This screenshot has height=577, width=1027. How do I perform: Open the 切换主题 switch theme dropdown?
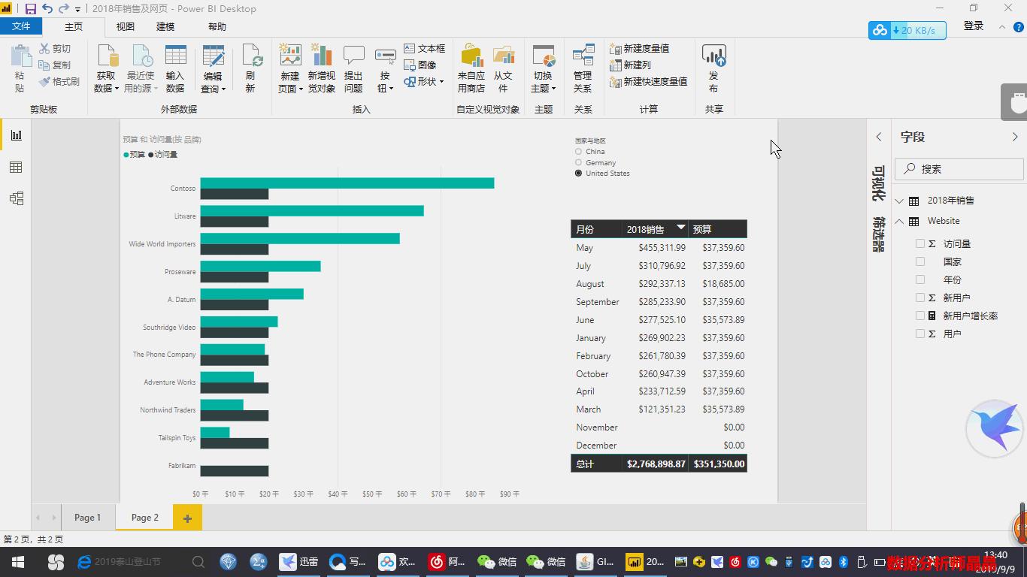(544, 82)
